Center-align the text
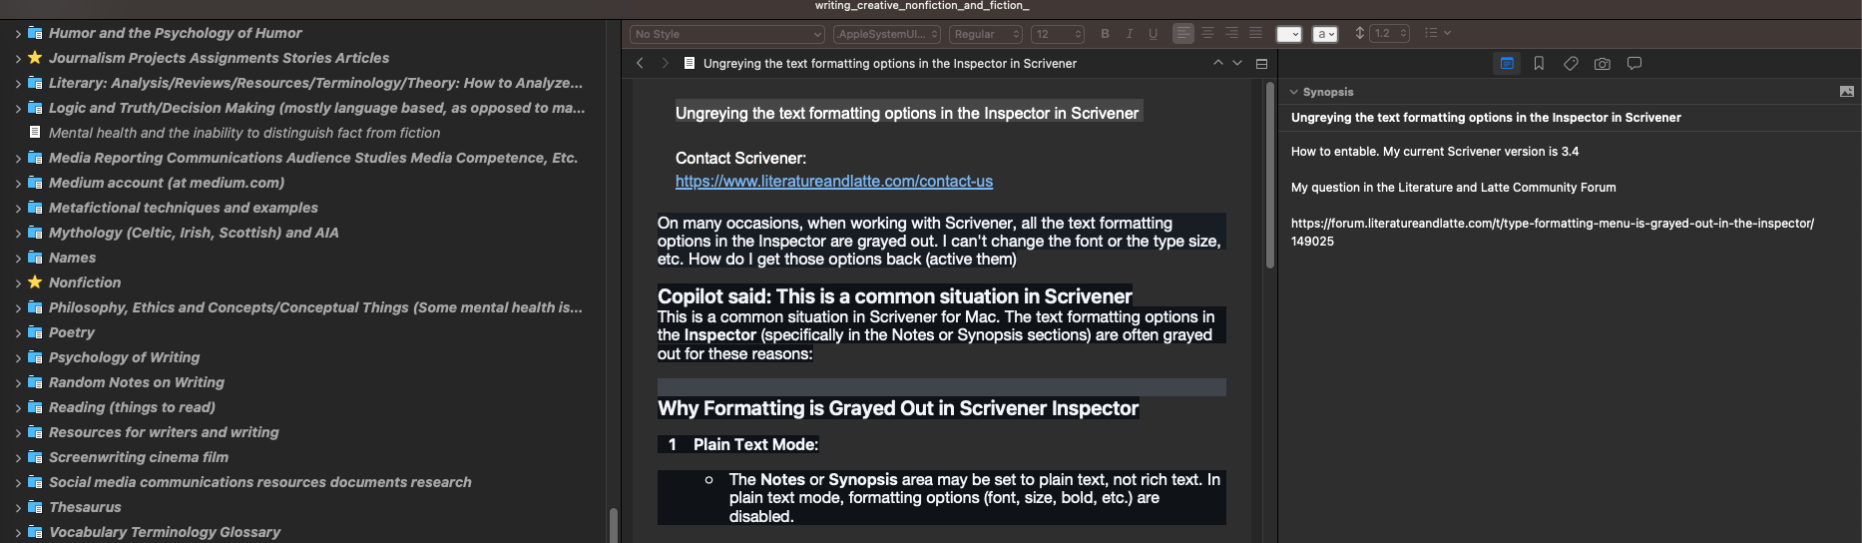The height and width of the screenshot is (543, 1862). click(x=1207, y=34)
